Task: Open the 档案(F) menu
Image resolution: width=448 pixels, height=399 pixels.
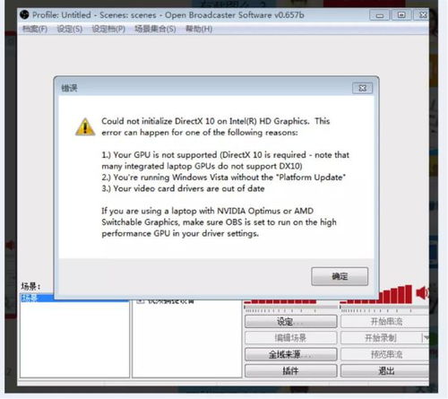Action: click(35, 29)
